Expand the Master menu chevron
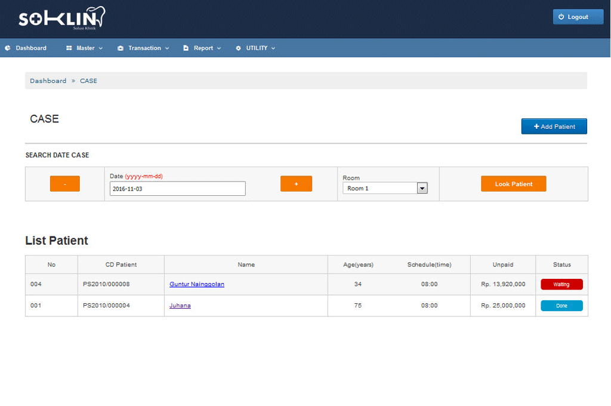The image size is (611, 406). coord(101,48)
